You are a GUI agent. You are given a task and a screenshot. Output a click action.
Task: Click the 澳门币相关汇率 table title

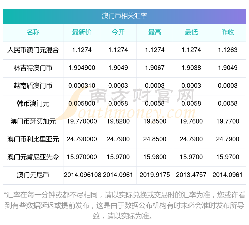click(124, 16)
